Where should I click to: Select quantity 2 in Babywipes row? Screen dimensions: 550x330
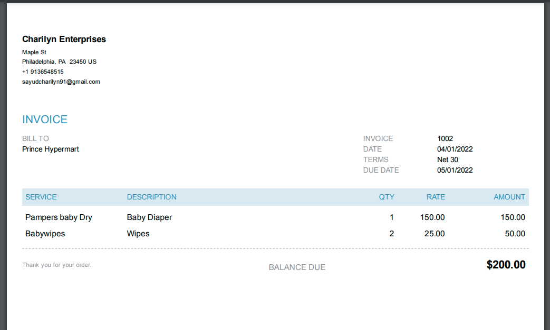pos(391,234)
